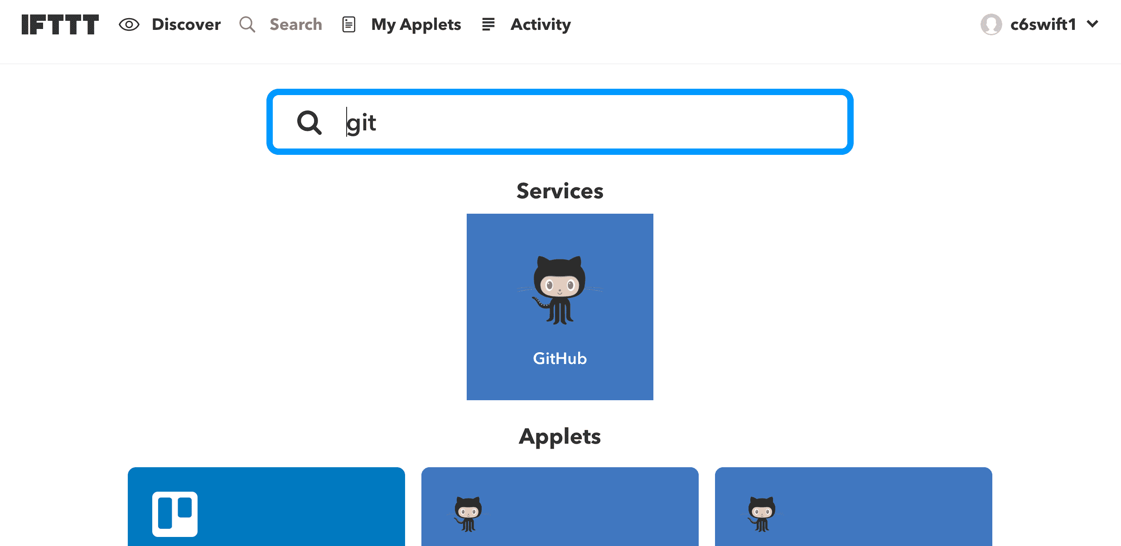Click Octocat icon on middle applet card
1121x546 pixels.
(468, 514)
